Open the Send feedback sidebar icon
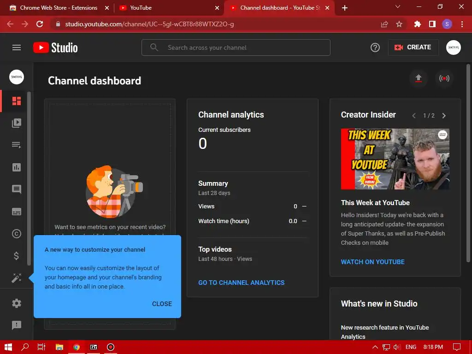Image resolution: width=472 pixels, height=354 pixels. tap(17, 325)
